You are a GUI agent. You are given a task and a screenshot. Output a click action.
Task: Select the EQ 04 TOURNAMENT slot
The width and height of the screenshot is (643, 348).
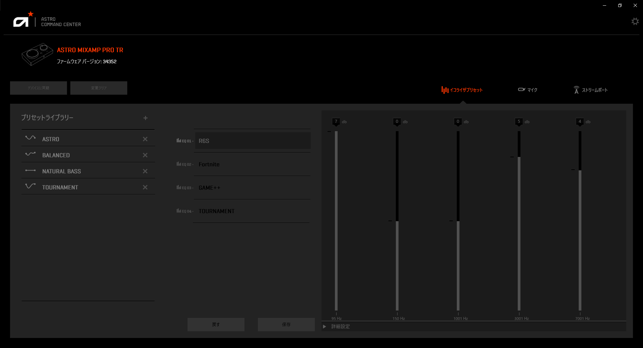[x=253, y=211]
